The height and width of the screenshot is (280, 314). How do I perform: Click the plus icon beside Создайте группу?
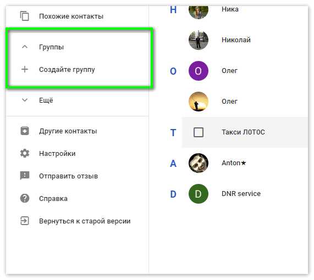pos(25,69)
